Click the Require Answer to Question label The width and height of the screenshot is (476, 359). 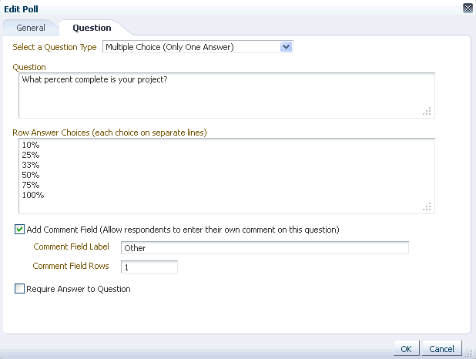(79, 289)
